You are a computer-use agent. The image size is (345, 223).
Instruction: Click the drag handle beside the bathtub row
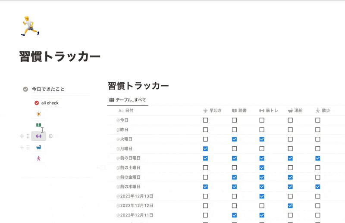[28, 147]
